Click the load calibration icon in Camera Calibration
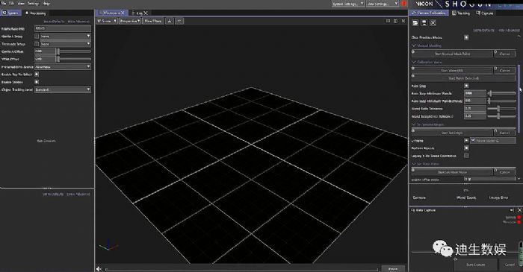This screenshot has height=272, width=523. coord(415,22)
